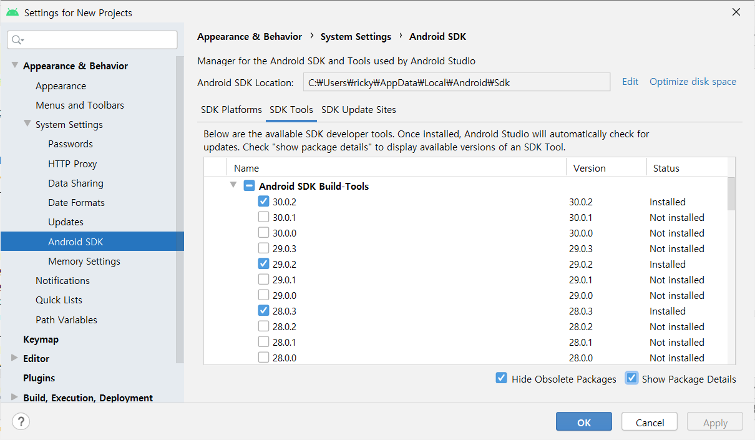Uncheck build tools version 30.0.2
This screenshot has width=755, height=440.
click(x=264, y=202)
